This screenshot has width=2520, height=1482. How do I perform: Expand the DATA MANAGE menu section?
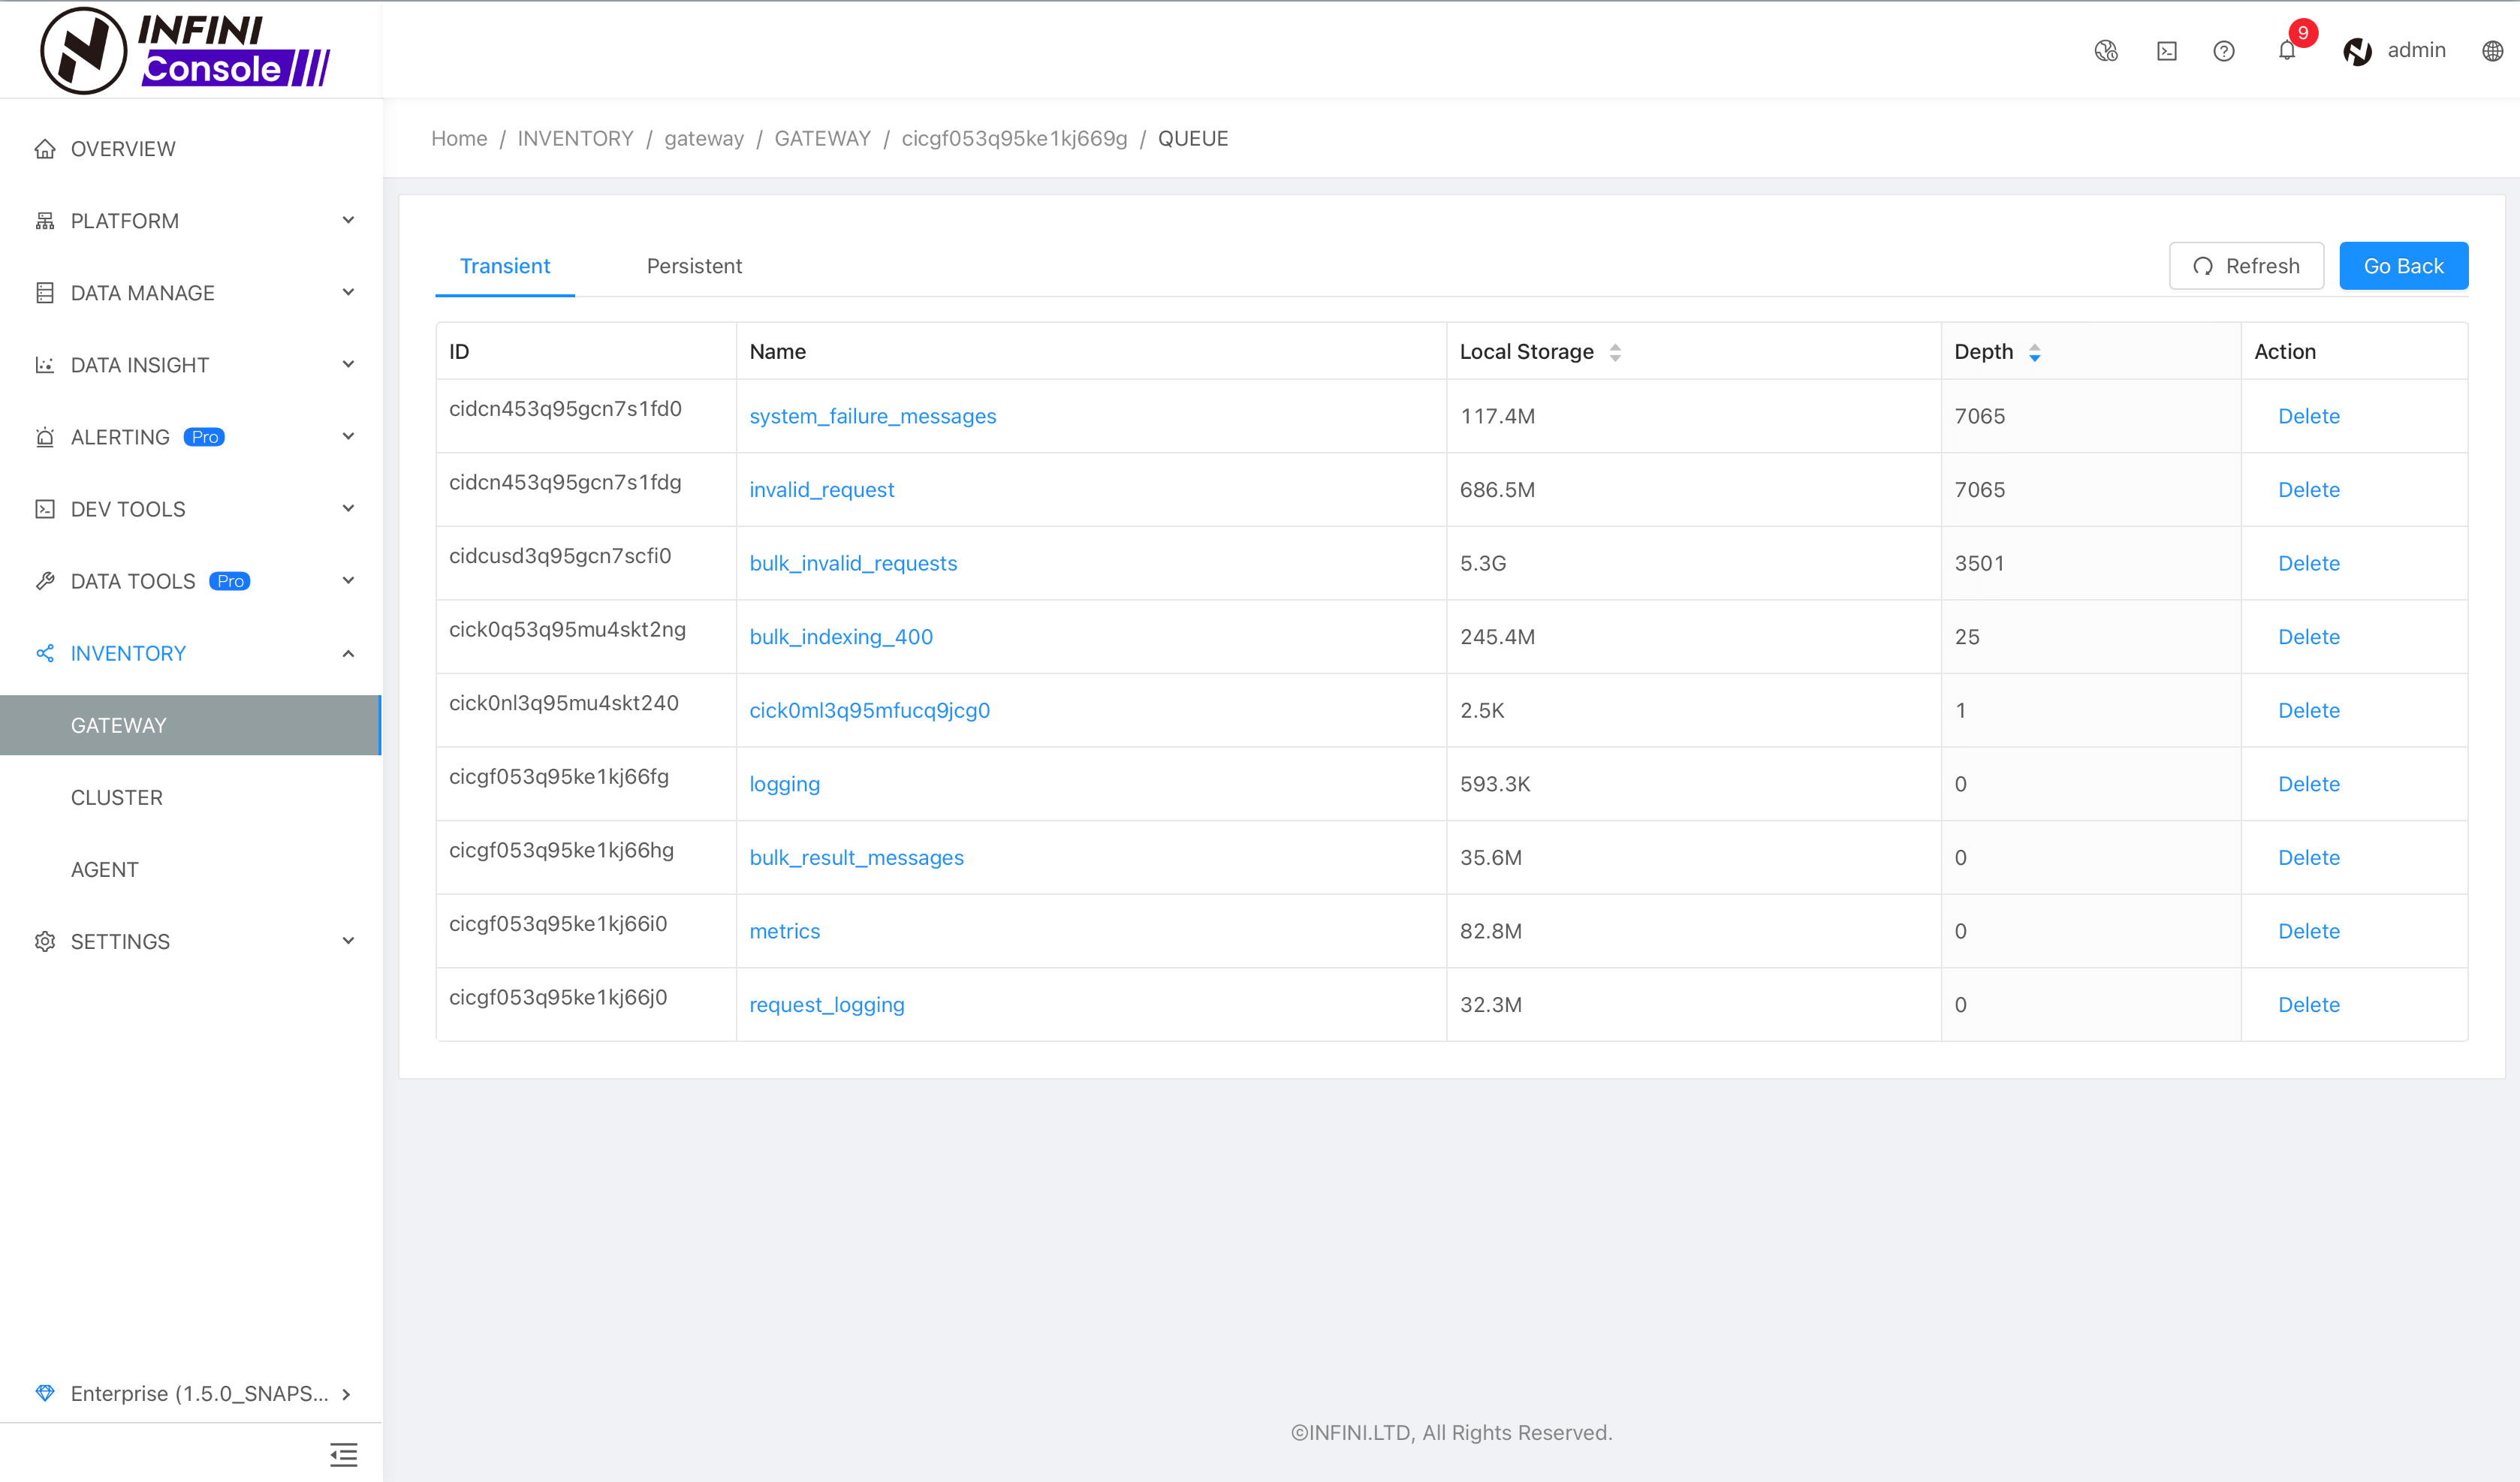coord(194,293)
